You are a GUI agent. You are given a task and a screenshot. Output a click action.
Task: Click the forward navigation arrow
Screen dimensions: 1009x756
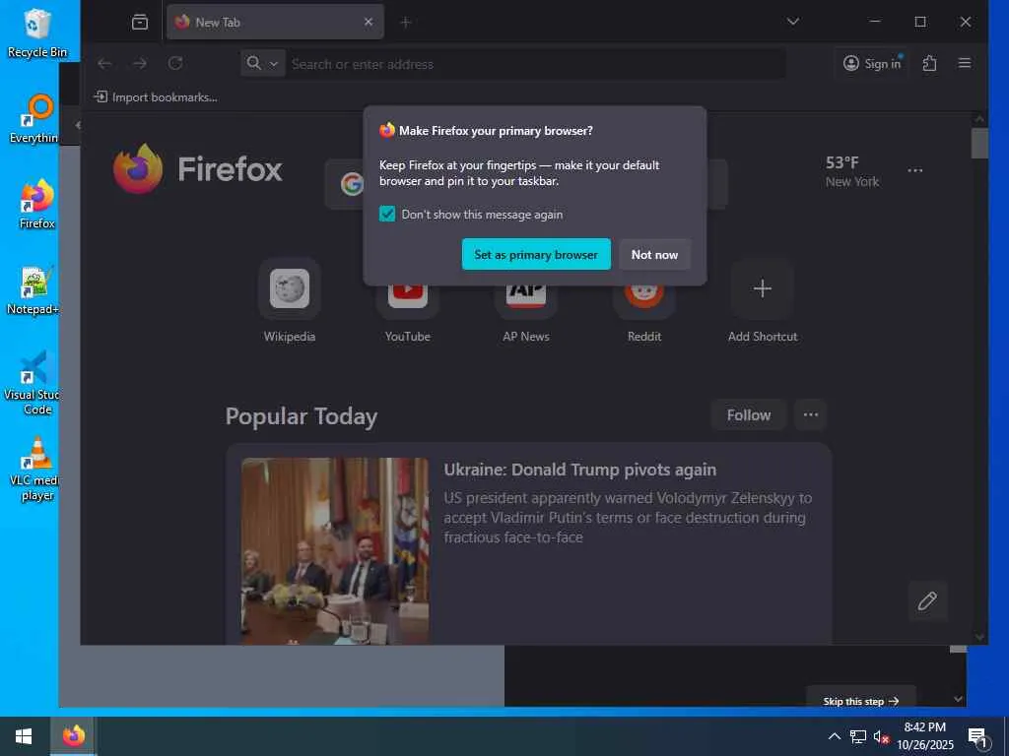tap(140, 64)
